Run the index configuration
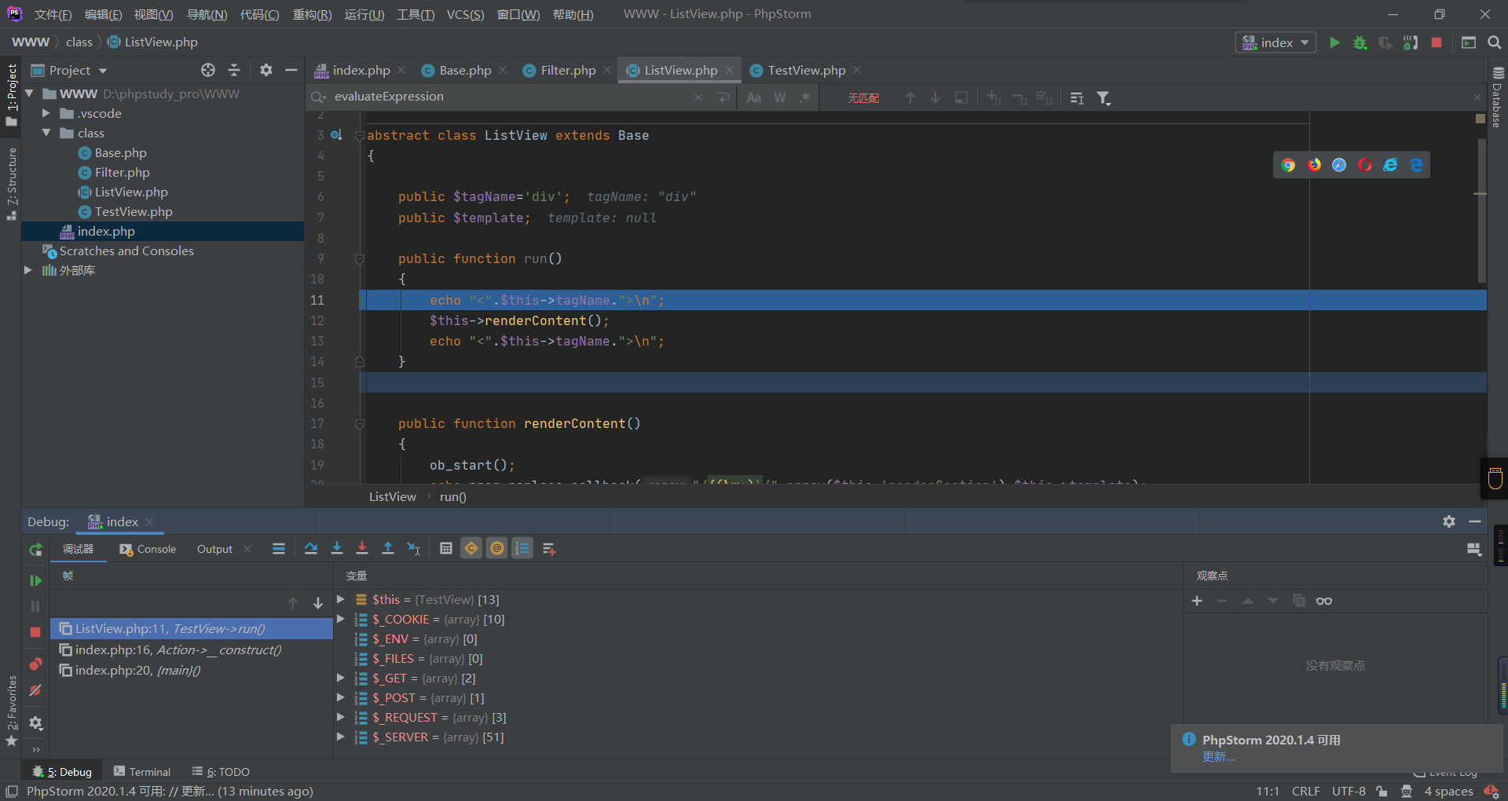Screen dimensions: 1508x801 (1334, 42)
